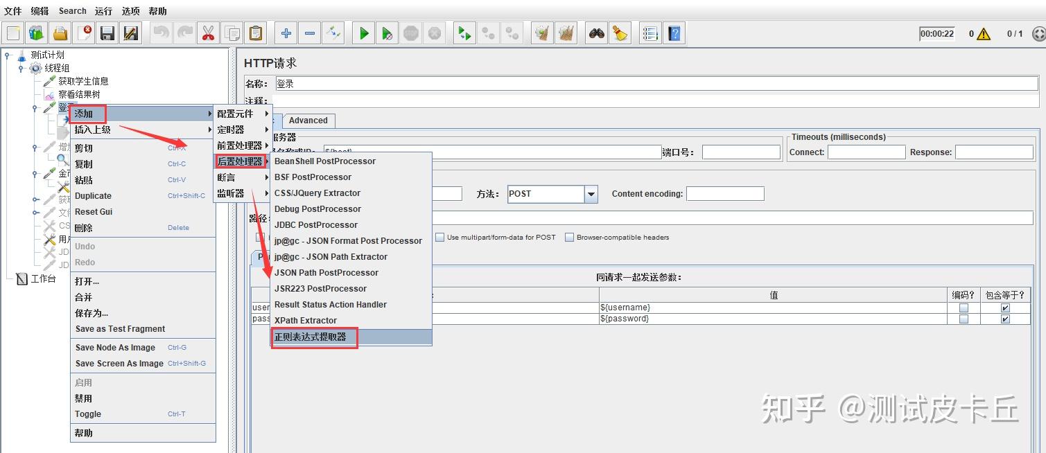The image size is (1046, 453).
Task: Select Save as Test Fragment
Action: pos(143,329)
